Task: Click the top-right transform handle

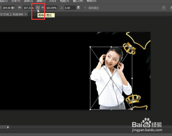Action: coord(132,47)
